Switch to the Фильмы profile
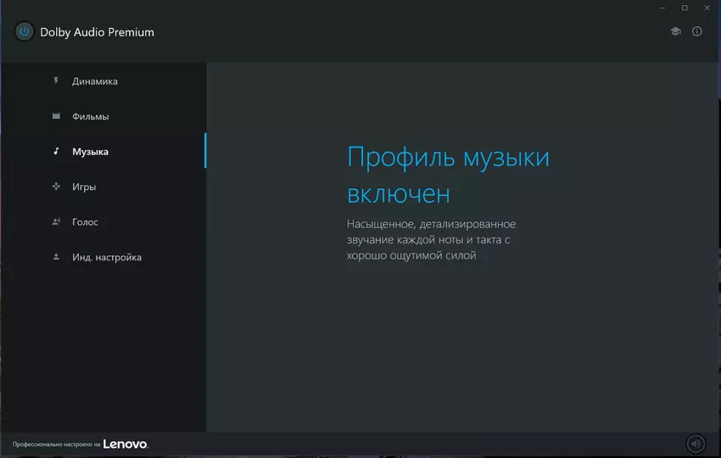Viewport: 721px width, 458px height. tap(91, 116)
